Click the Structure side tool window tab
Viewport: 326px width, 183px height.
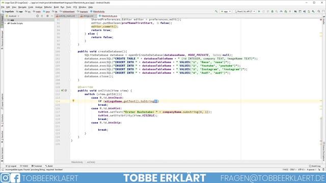tap(2, 121)
